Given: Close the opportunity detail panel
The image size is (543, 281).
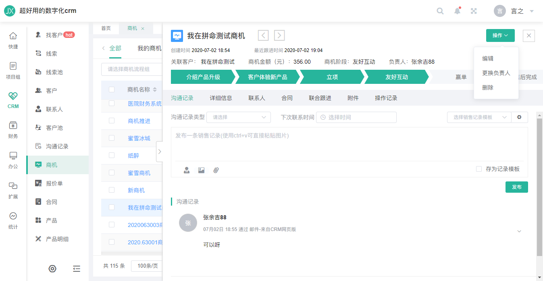Looking at the screenshot, I should 529,35.
